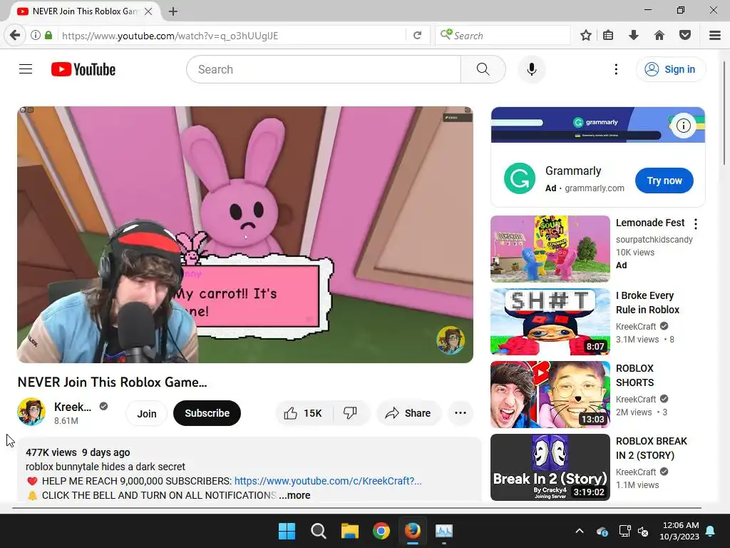730x548 pixels.
Task: Open a new browser tab with plus
Action: (x=173, y=11)
